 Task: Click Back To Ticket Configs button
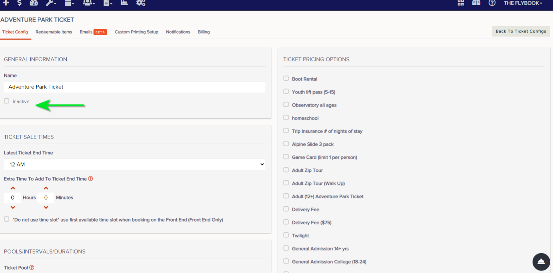coord(521,31)
